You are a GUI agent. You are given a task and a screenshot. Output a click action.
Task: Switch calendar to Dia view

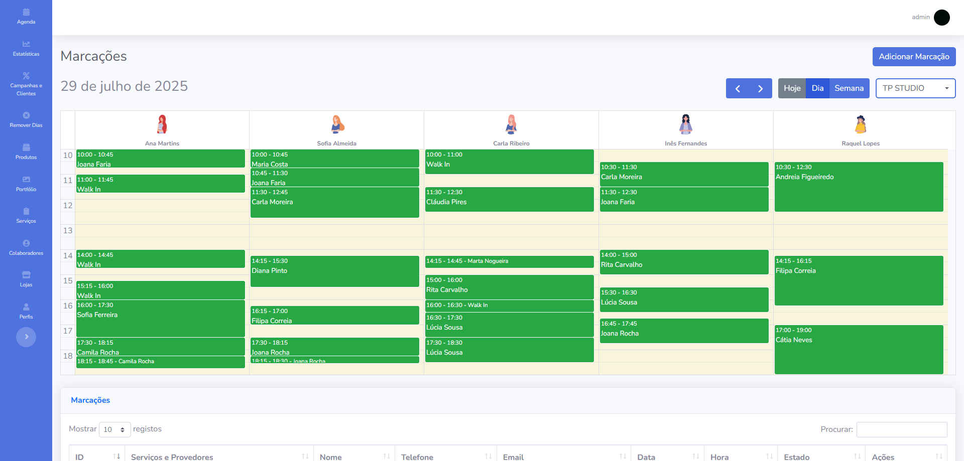[x=817, y=88]
